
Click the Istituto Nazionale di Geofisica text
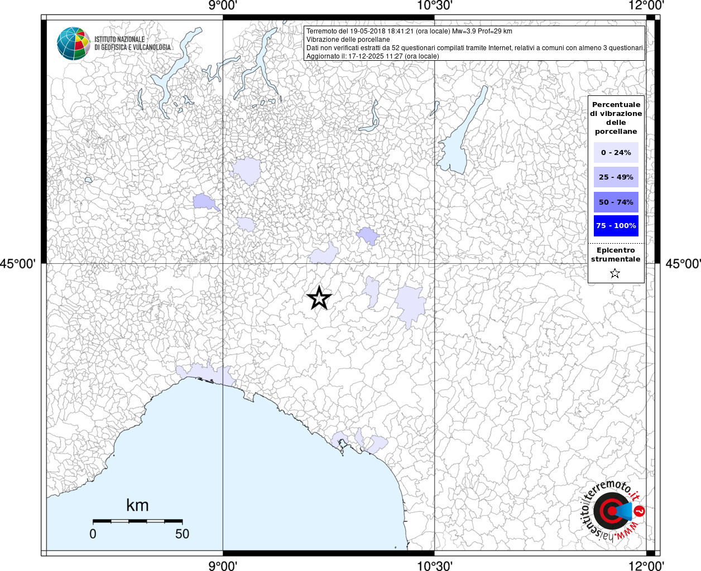[x=132, y=43]
